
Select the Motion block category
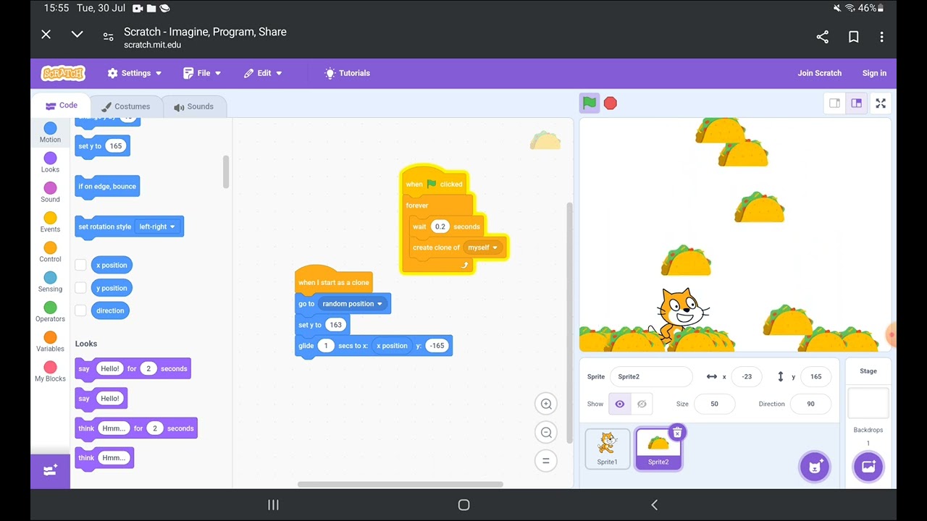50,132
